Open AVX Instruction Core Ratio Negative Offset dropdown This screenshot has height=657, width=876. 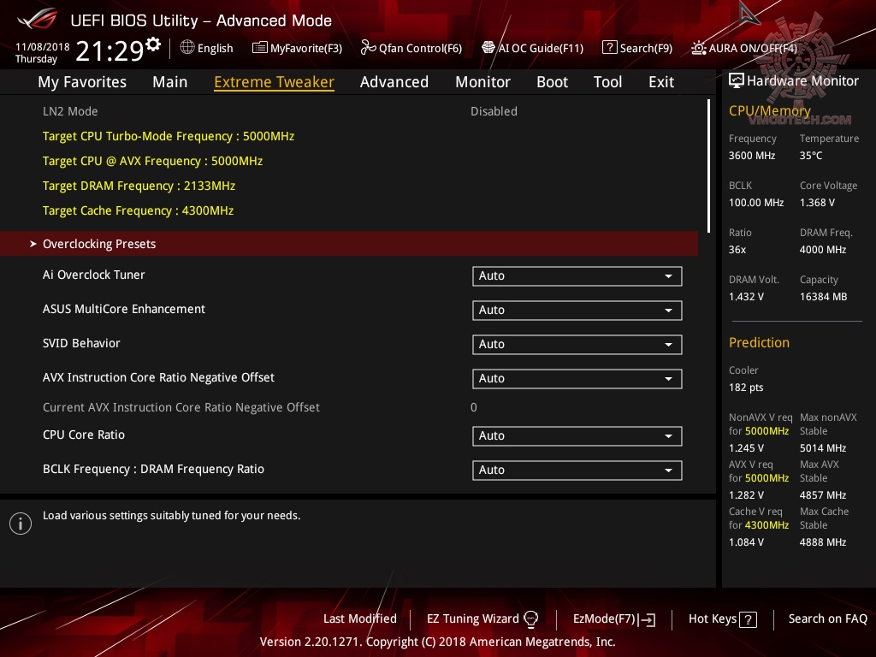(x=577, y=379)
